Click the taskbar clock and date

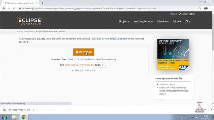pos(205,117)
